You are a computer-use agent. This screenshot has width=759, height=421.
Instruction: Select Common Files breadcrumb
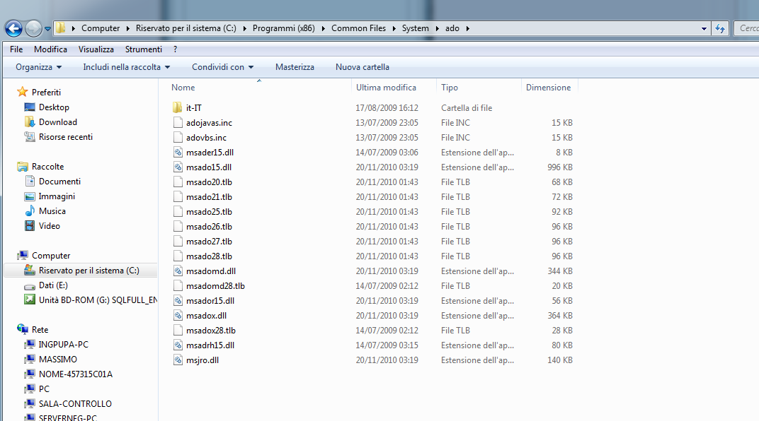click(358, 28)
